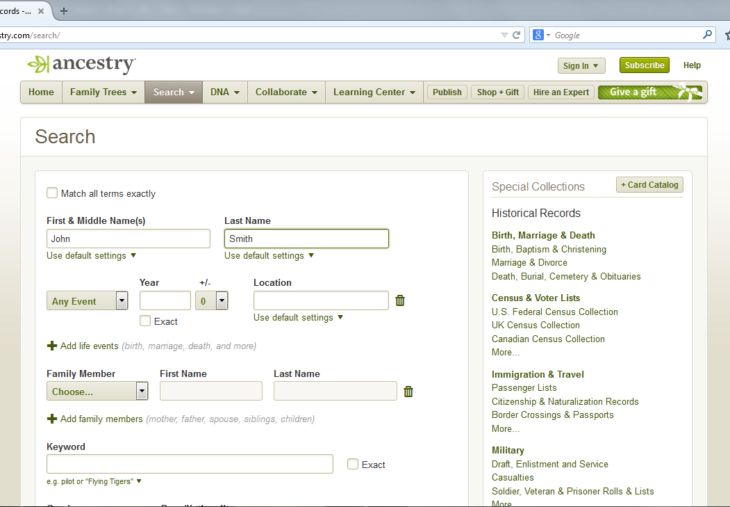The height and width of the screenshot is (507, 730).
Task: Expand default settings under Last Name
Action: (x=269, y=255)
